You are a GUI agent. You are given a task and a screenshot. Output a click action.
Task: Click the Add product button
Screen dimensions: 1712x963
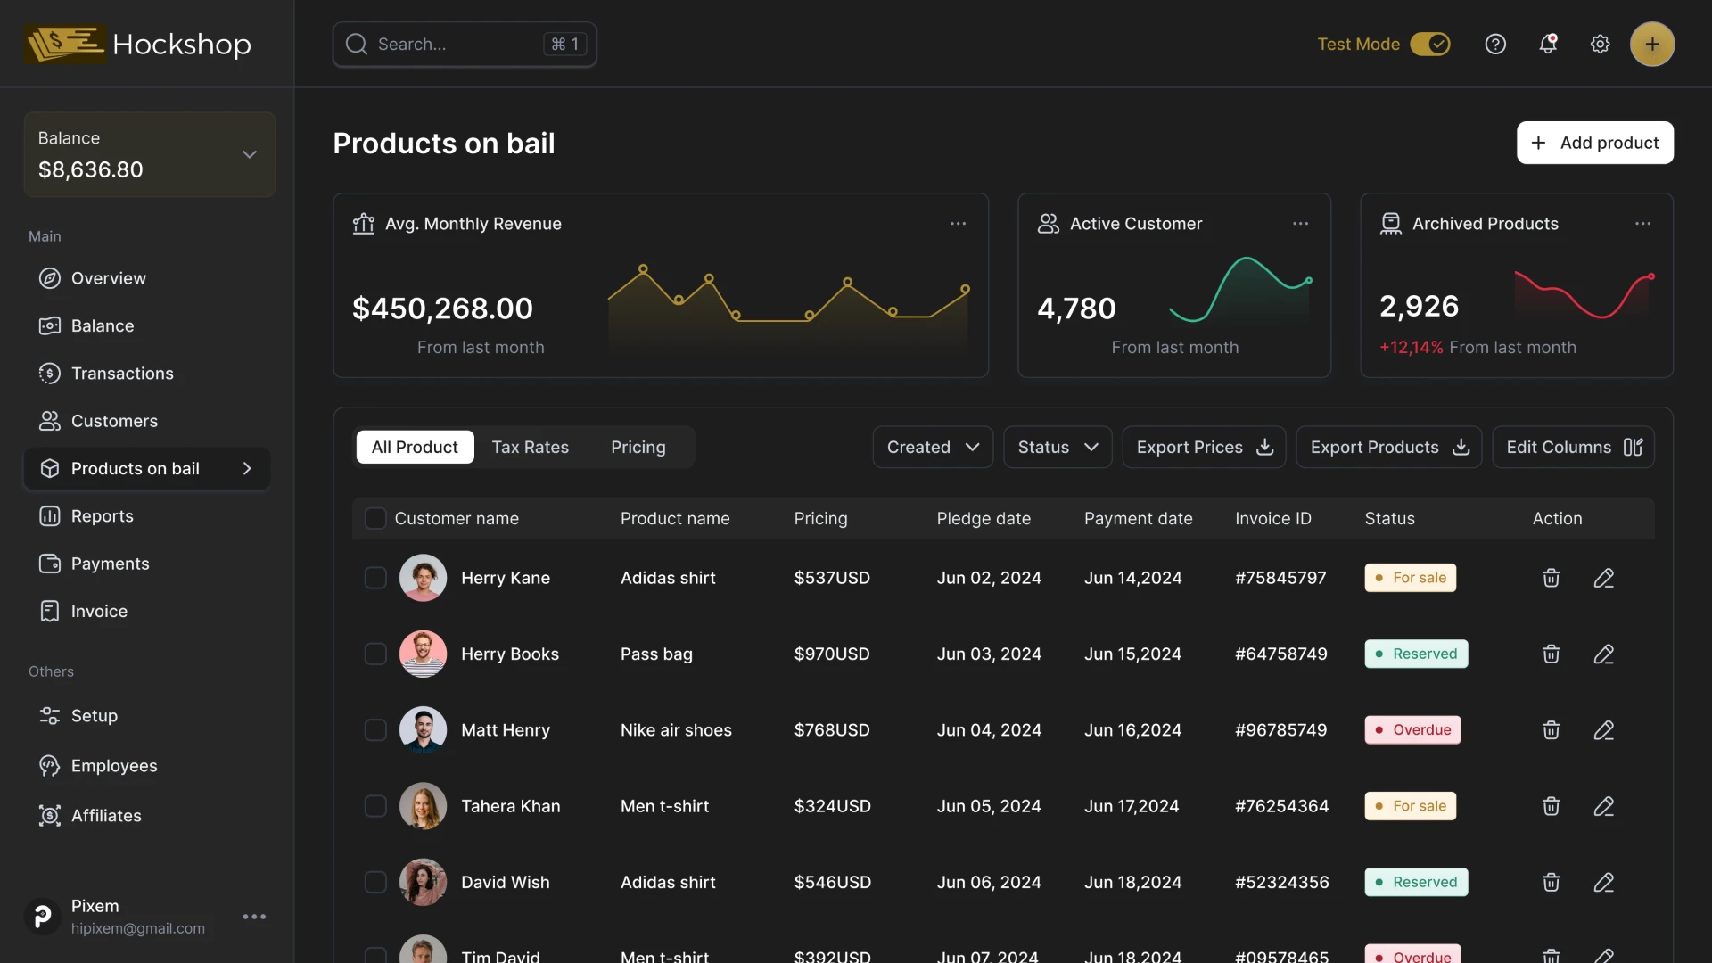1594,143
